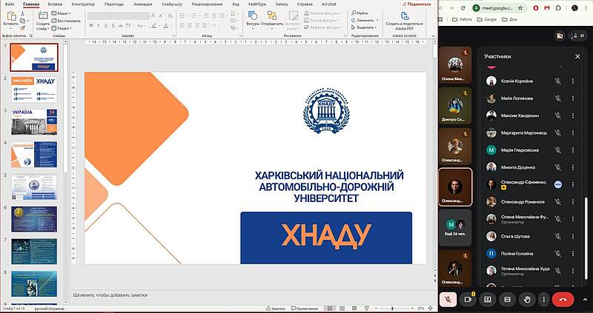Leave the call with red hang-up button
This screenshot has width=593, height=313.
pyautogui.click(x=563, y=299)
